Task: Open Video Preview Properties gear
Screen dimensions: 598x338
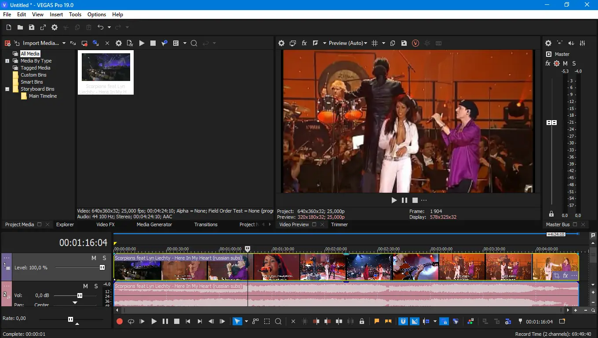Action: point(281,43)
